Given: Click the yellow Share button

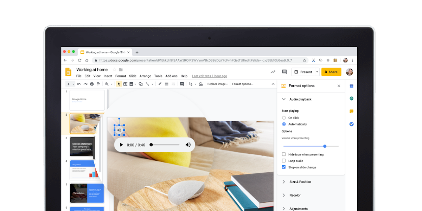Looking at the screenshot, I should point(331,72).
